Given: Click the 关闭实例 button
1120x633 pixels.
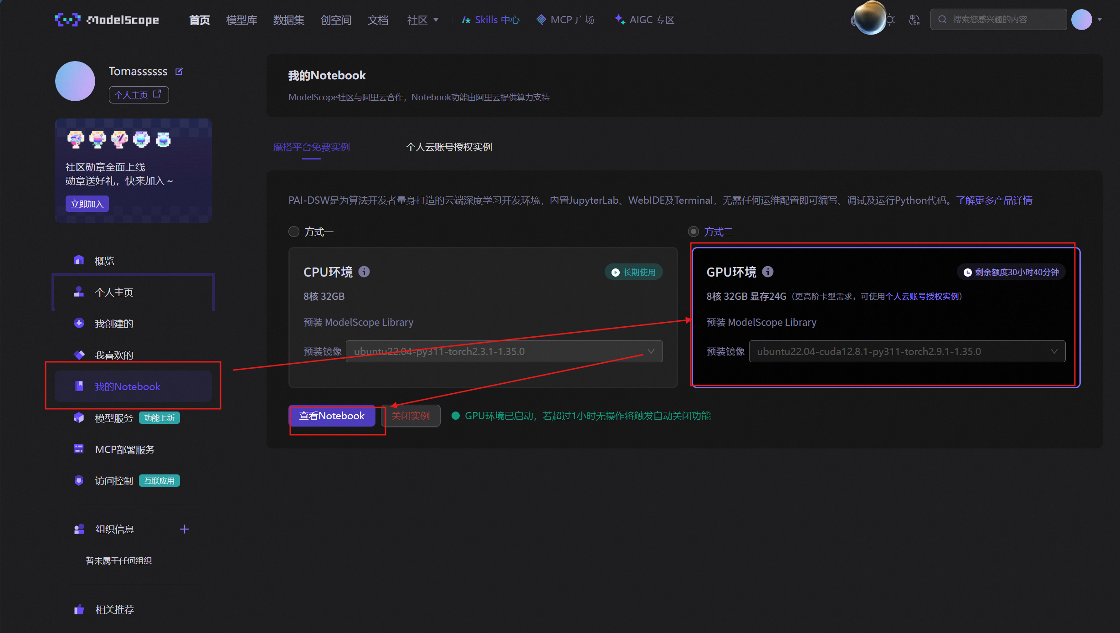Looking at the screenshot, I should click(x=411, y=416).
